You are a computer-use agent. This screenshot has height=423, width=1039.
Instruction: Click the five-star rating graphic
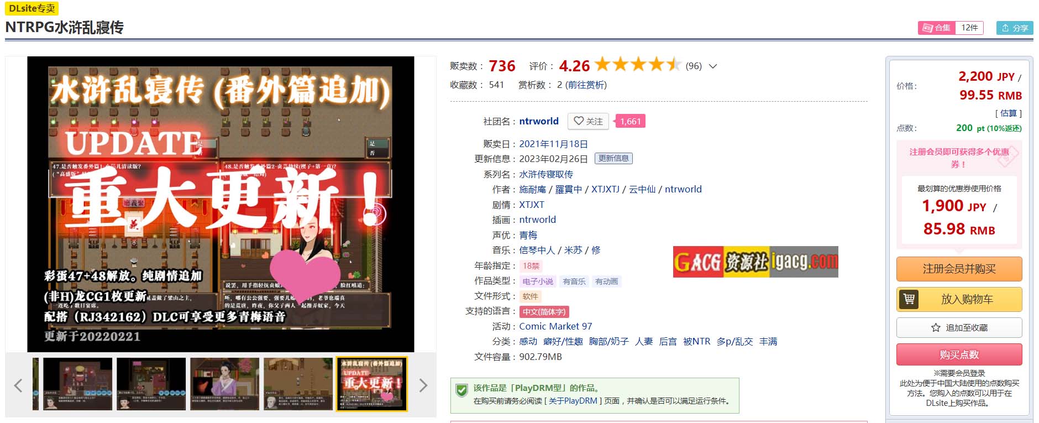(638, 65)
